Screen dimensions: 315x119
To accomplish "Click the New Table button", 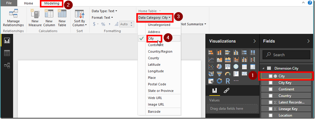I will (62, 18).
